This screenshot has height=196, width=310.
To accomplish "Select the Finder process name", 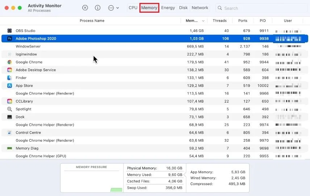I will click(21, 78).
